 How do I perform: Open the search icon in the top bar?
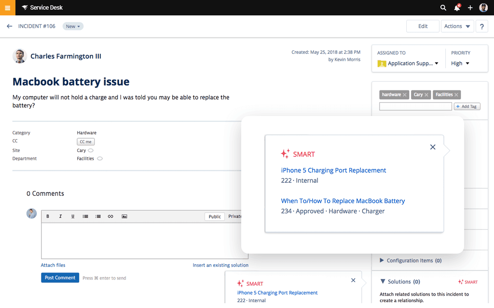pos(443,8)
